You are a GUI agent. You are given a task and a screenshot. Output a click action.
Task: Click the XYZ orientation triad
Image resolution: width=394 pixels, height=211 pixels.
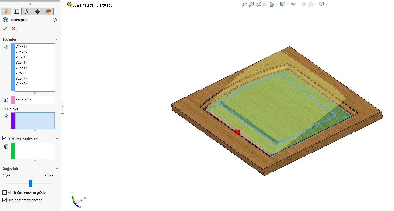coord(77,200)
